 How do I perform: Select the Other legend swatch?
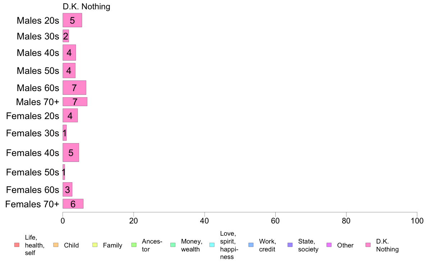tap(329, 245)
